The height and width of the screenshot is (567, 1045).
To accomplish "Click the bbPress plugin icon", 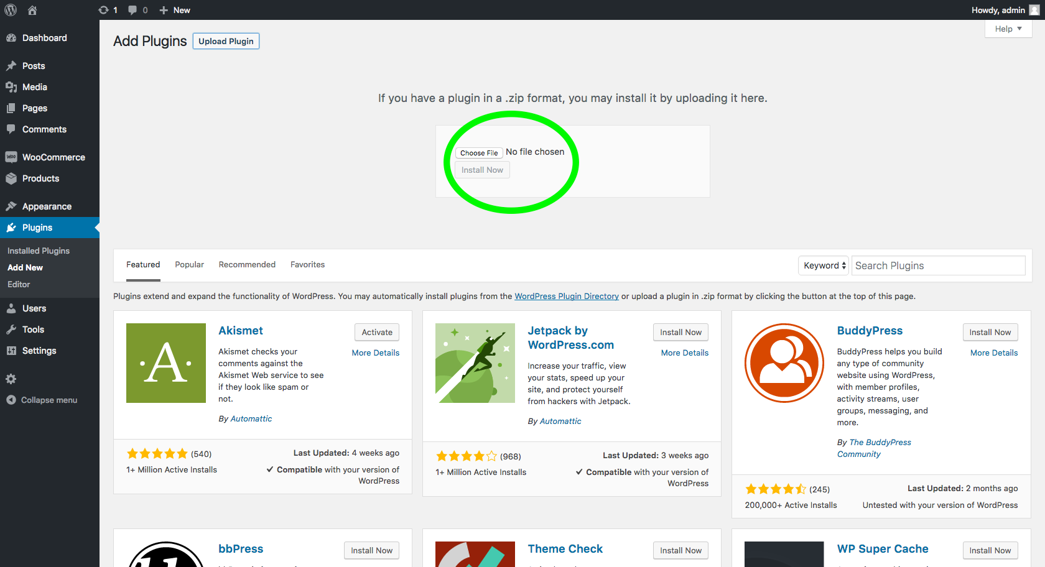I will point(166,554).
